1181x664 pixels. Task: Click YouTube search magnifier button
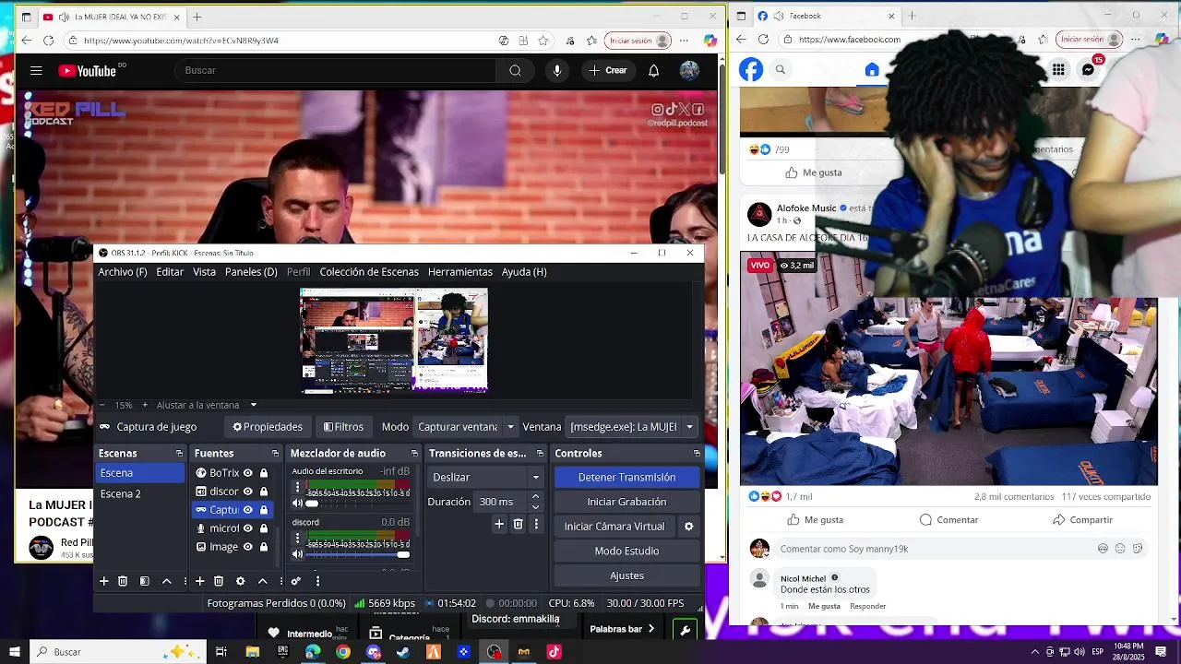[515, 71]
